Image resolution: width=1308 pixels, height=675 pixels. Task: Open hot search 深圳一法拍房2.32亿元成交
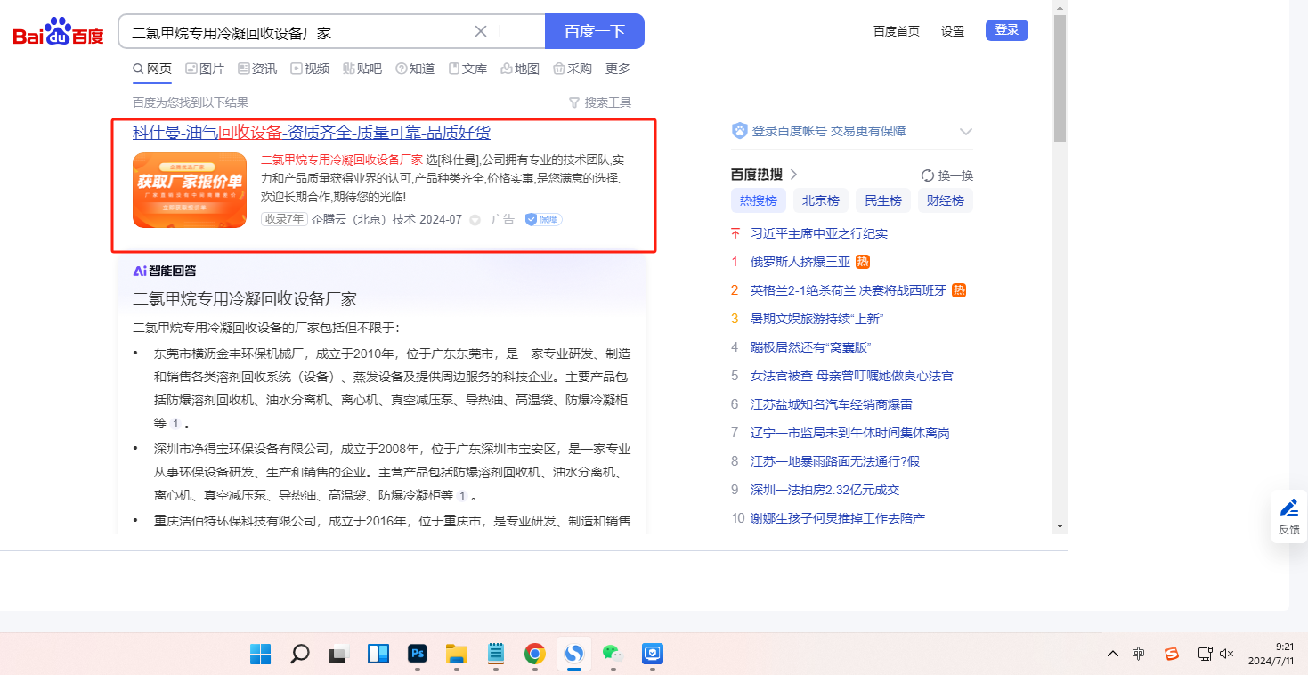[x=825, y=490]
